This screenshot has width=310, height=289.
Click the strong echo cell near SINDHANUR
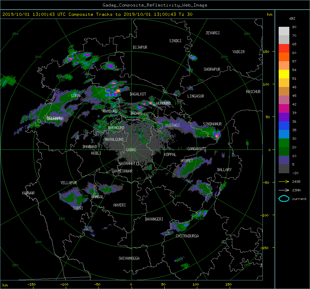click(217, 135)
